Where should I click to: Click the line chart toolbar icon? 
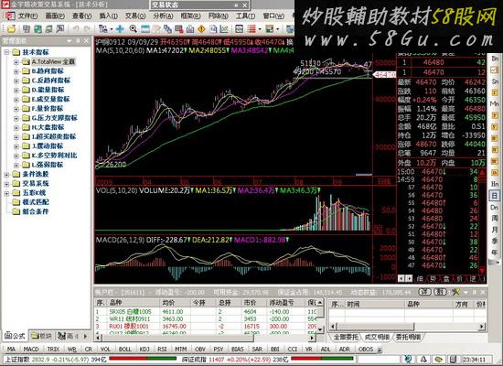(x=224, y=29)
